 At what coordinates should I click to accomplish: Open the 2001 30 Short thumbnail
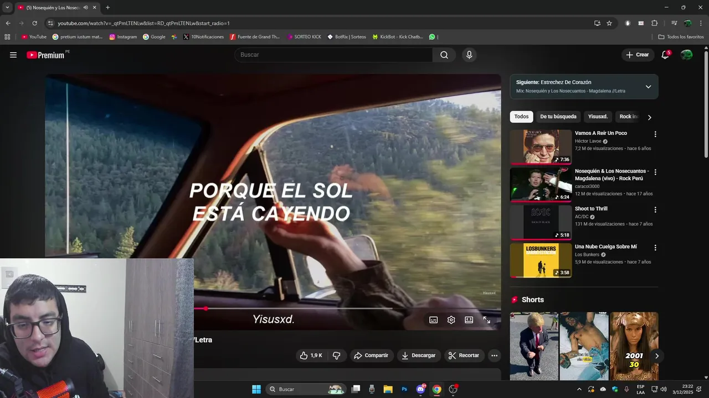(634, 346)
